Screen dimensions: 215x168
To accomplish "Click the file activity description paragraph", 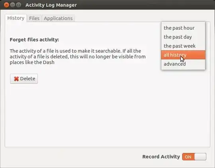I will [78, 57].
